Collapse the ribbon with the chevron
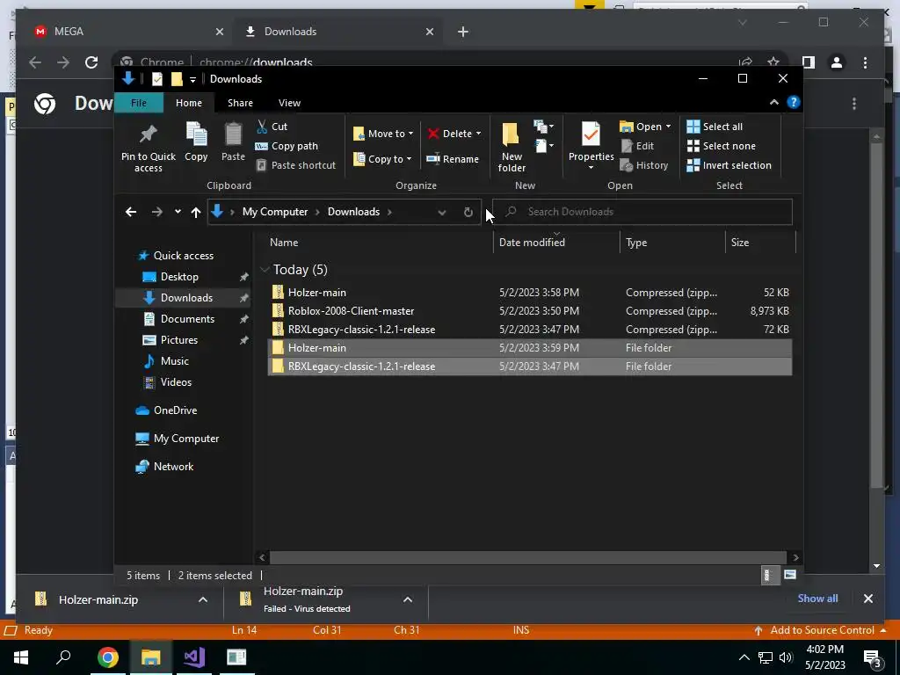This screenshot has width=900, height=675. [x=773, y=102]
